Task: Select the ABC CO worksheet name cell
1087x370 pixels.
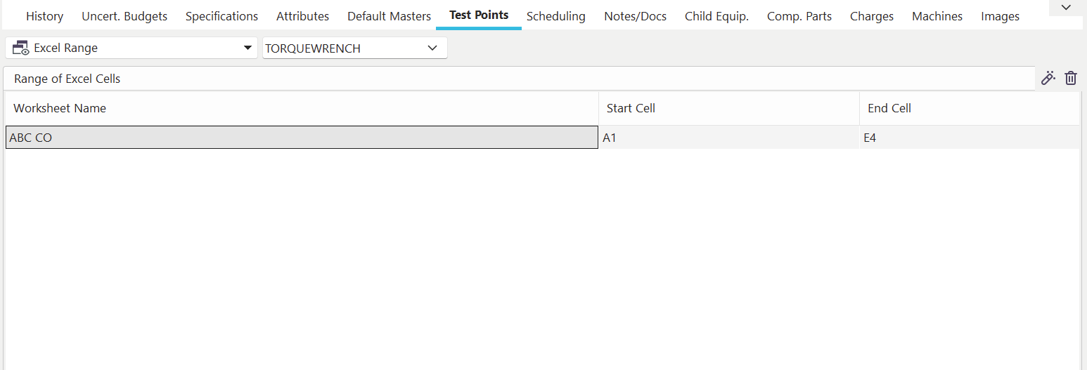Action: pos(302,138)
